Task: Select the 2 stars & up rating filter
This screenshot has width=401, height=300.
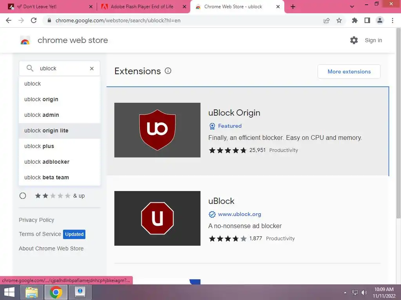Action: (23, 196)
